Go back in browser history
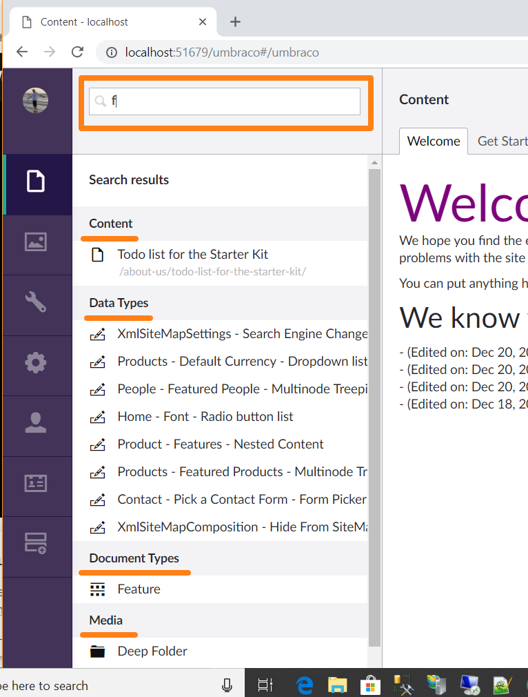This screenshot has width=528, height=697. point(22,52)
